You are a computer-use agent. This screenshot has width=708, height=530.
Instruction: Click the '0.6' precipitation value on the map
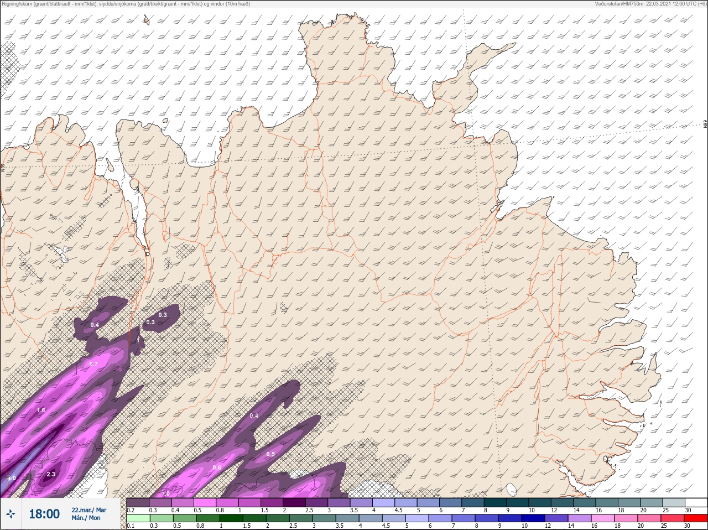[x=217, y=467]
